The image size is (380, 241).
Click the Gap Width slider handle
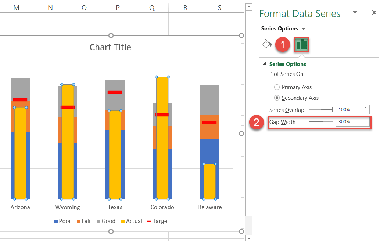pyautogui.click(x=323, y=122)
